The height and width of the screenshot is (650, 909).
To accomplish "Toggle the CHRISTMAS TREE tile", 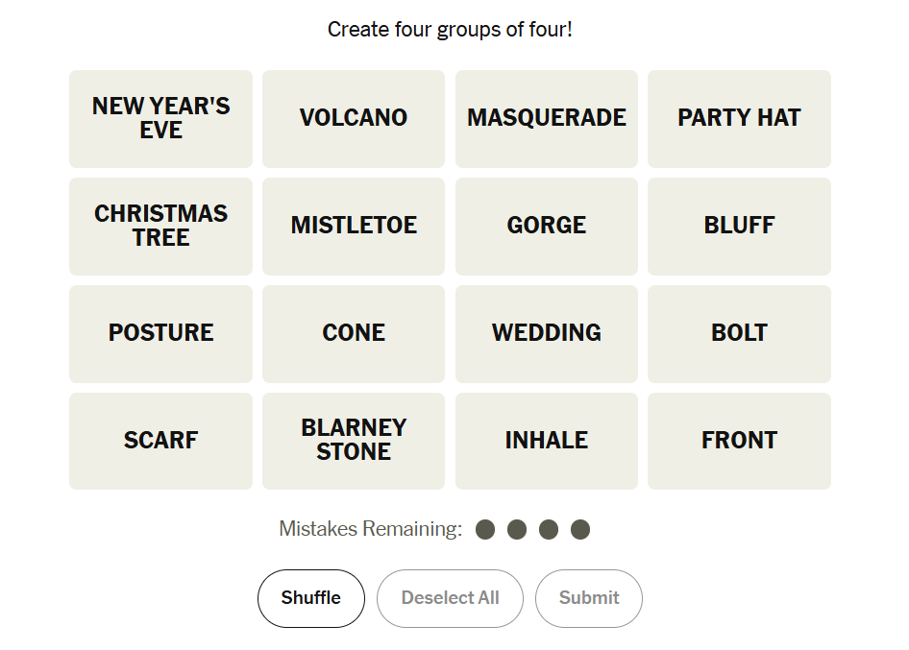I will [160, 226].
